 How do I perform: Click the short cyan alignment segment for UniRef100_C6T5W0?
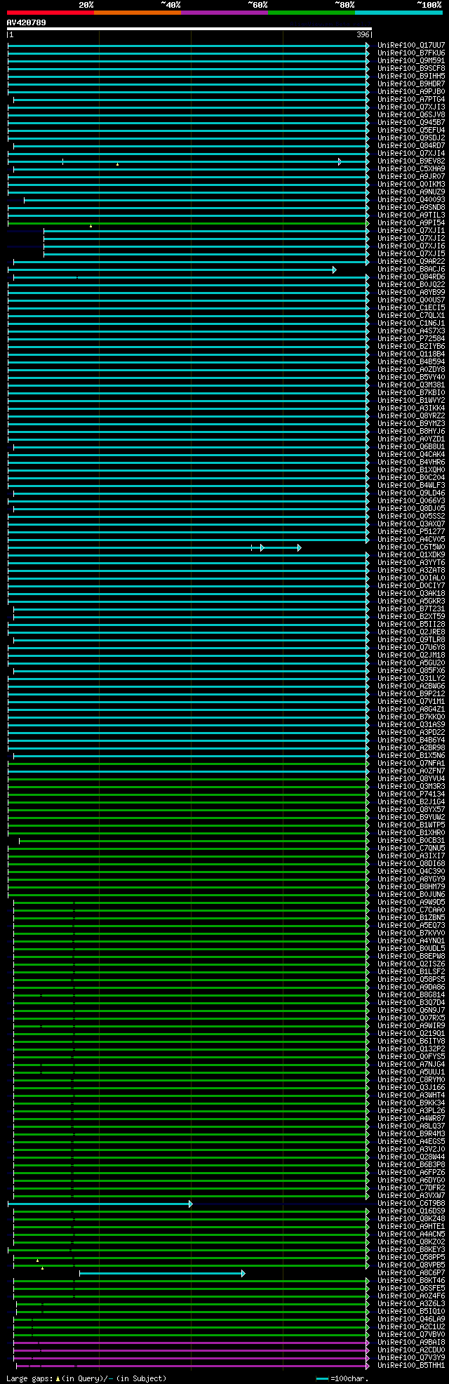tap(276, 547)
